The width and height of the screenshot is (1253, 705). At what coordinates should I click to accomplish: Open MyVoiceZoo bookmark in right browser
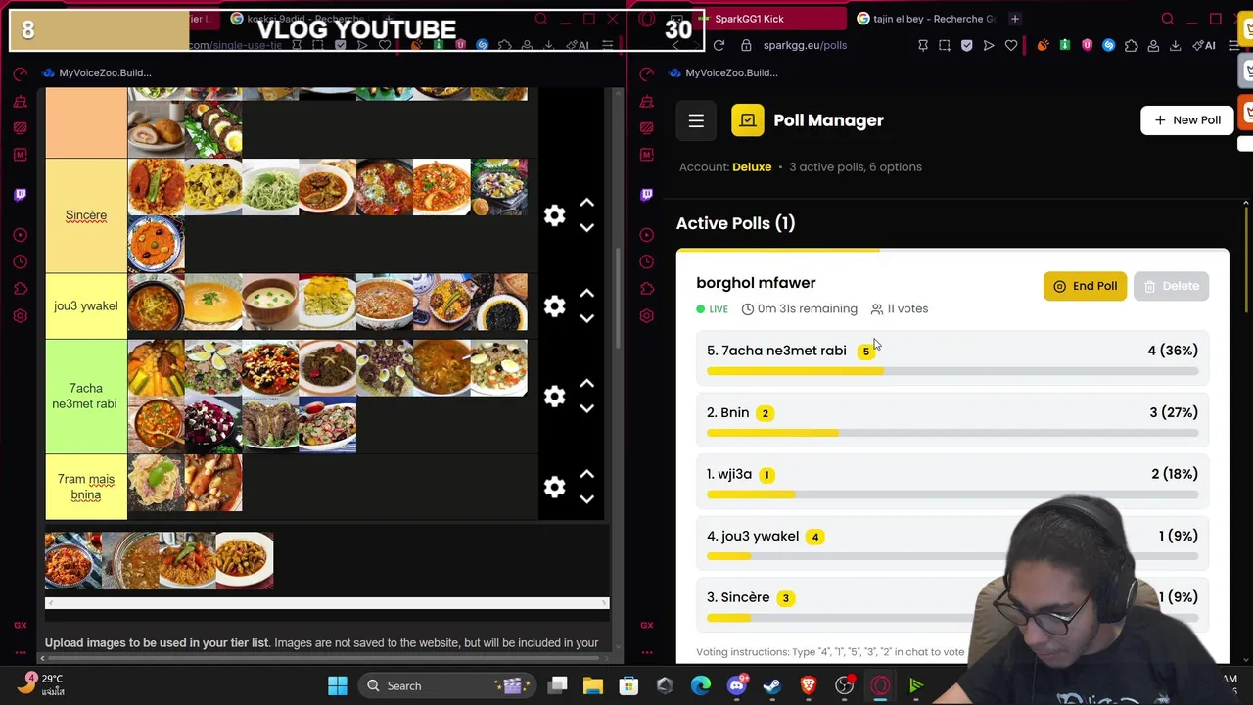(x=723, y=72)
